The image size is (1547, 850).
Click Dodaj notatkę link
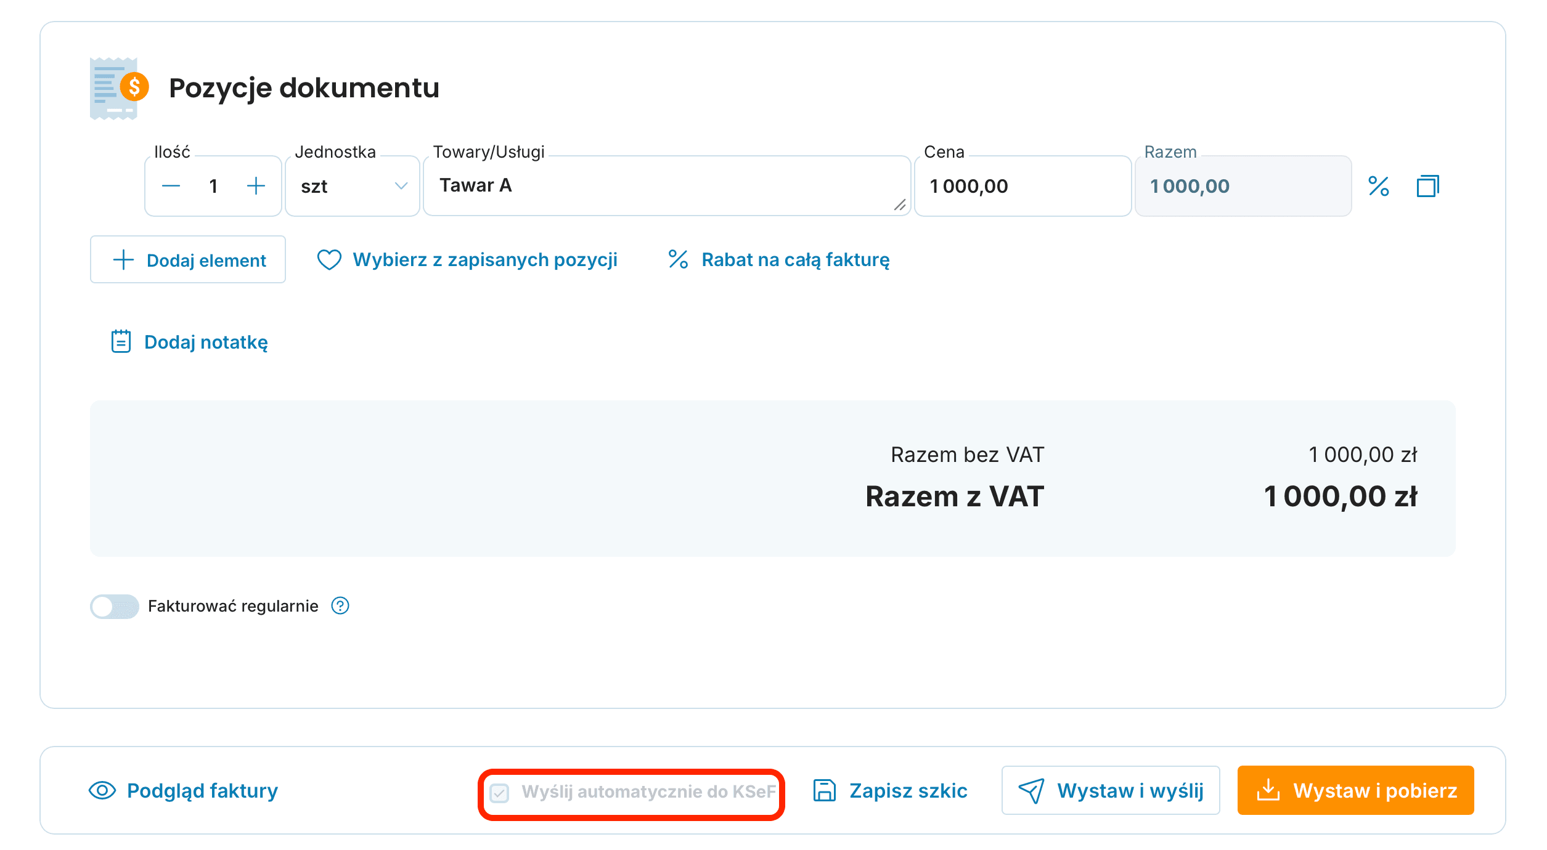(x=189, y=342)
